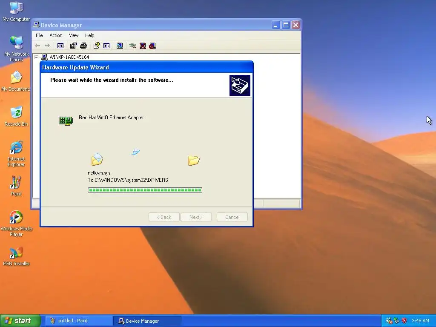Image resolution: width=436 pixels, height=327 pixels.
Task: Click the Red Hat VirtIO Ethernet Adapter text
Action: pos(111,118)
